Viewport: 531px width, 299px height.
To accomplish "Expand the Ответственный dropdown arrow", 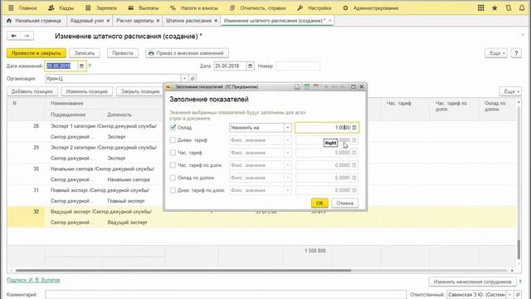I will [509, 295].
